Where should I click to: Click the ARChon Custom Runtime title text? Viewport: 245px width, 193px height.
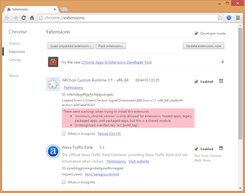point(95,80)
